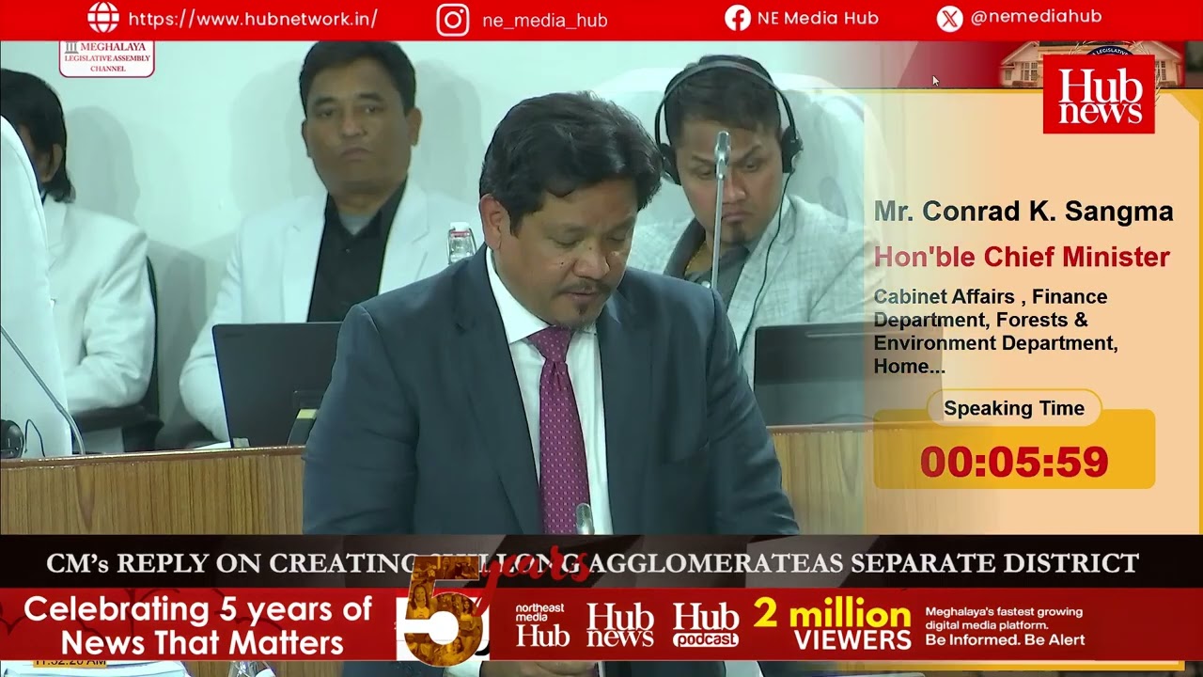This screenshot has height=677, width=1203.
Task: Select the Hon'ble Chief Minister title
Action: 1022,257
